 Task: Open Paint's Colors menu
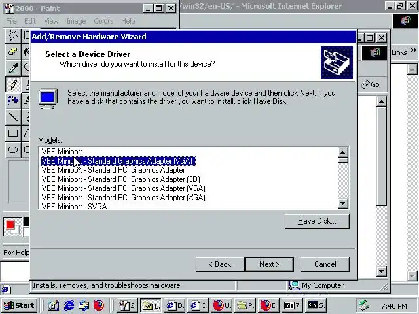pyautogui.click(x=103, y=21)
